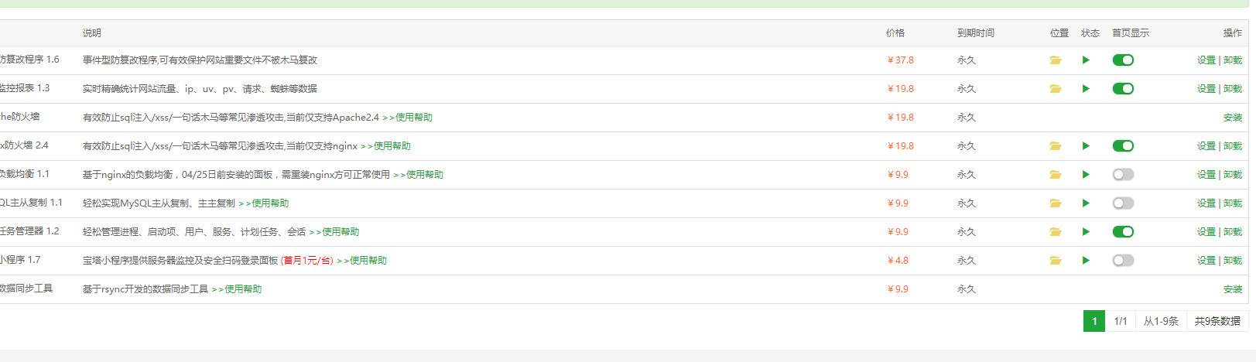Click the 价格 column header
Screen dimensions: 1256x362
(895, 33)
